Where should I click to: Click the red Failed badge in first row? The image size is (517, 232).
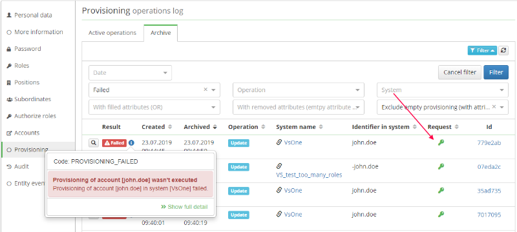(114, 143)
